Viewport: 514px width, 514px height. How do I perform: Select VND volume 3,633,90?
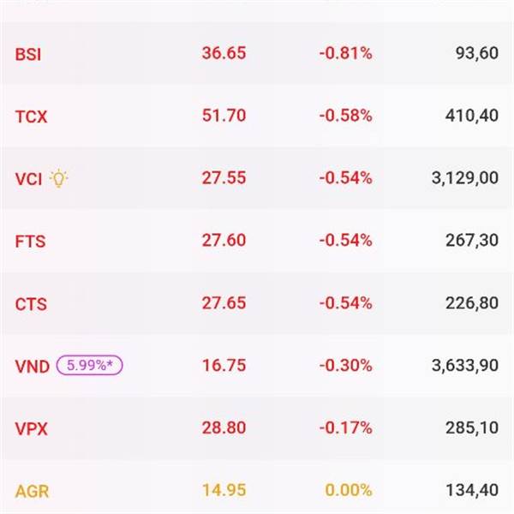(465, 366)
